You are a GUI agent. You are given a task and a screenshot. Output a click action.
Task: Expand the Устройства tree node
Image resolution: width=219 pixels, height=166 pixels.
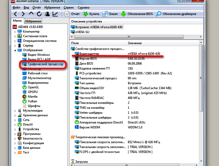pos(15,129)
